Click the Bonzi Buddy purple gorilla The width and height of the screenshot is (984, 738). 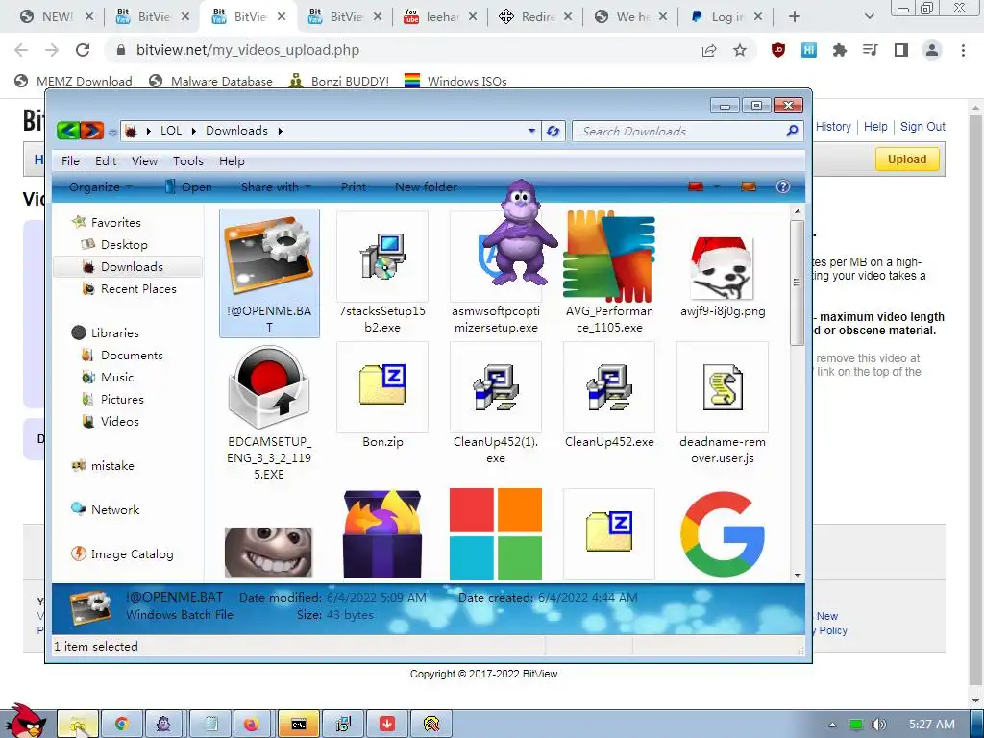pos(521,233)
